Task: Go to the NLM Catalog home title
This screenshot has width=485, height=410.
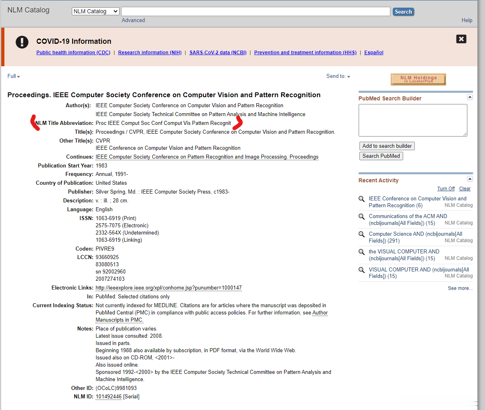Action: click(x=28, y=10)
